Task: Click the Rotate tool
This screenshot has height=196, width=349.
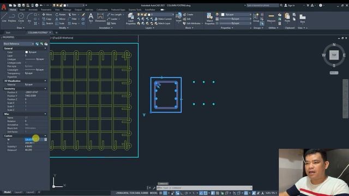Action: click(61, 15)
